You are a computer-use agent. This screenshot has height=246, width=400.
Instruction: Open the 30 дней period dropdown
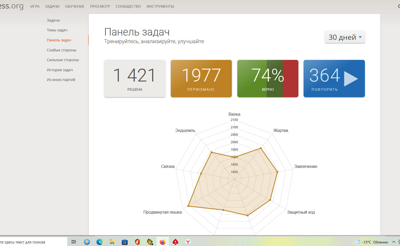tap(345, 37)
